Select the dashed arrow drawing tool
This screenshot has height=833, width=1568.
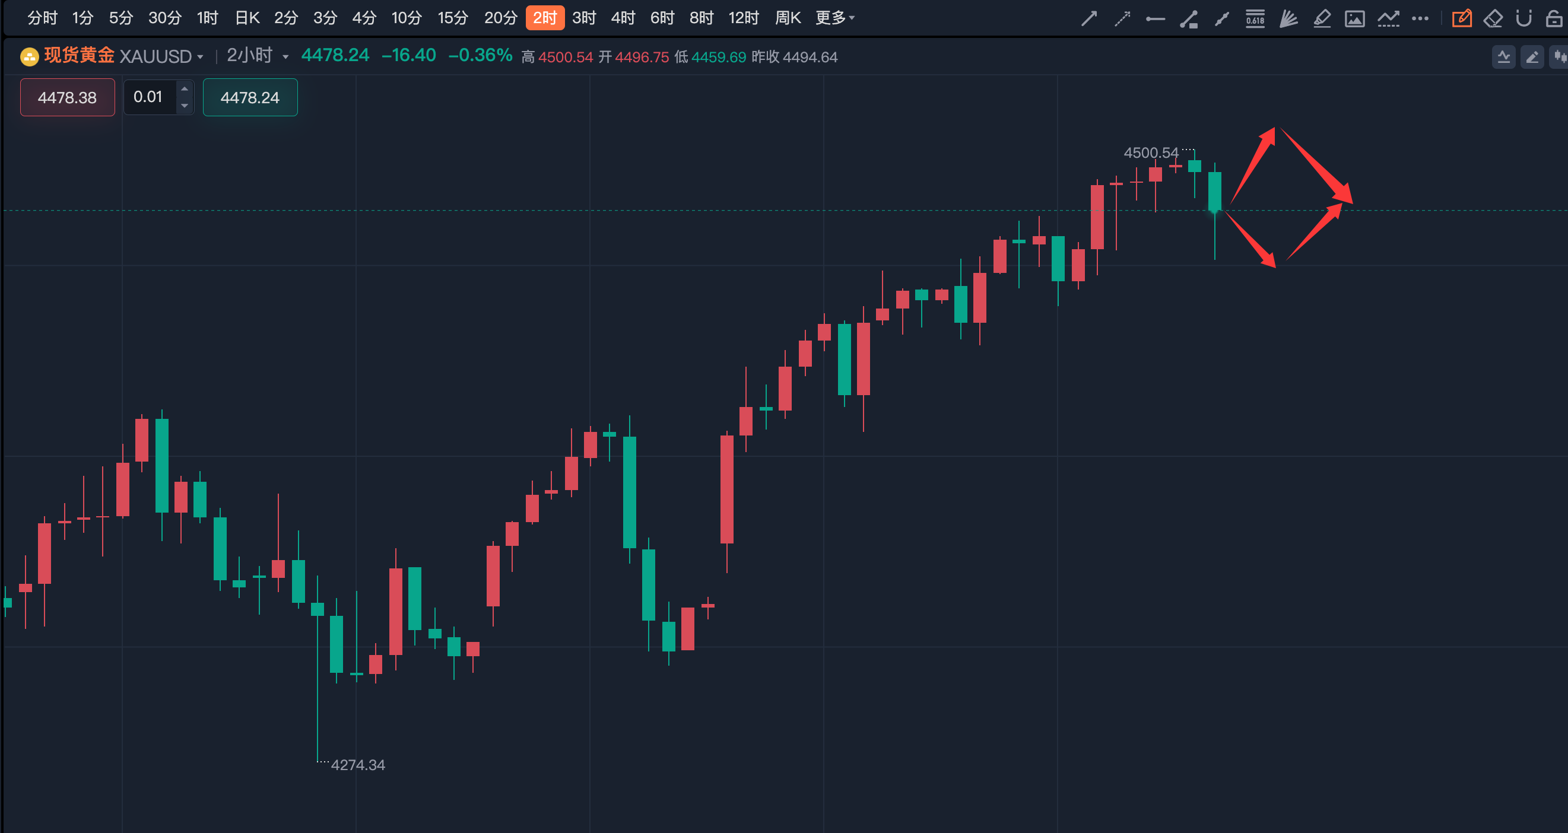pos(1122,19)
